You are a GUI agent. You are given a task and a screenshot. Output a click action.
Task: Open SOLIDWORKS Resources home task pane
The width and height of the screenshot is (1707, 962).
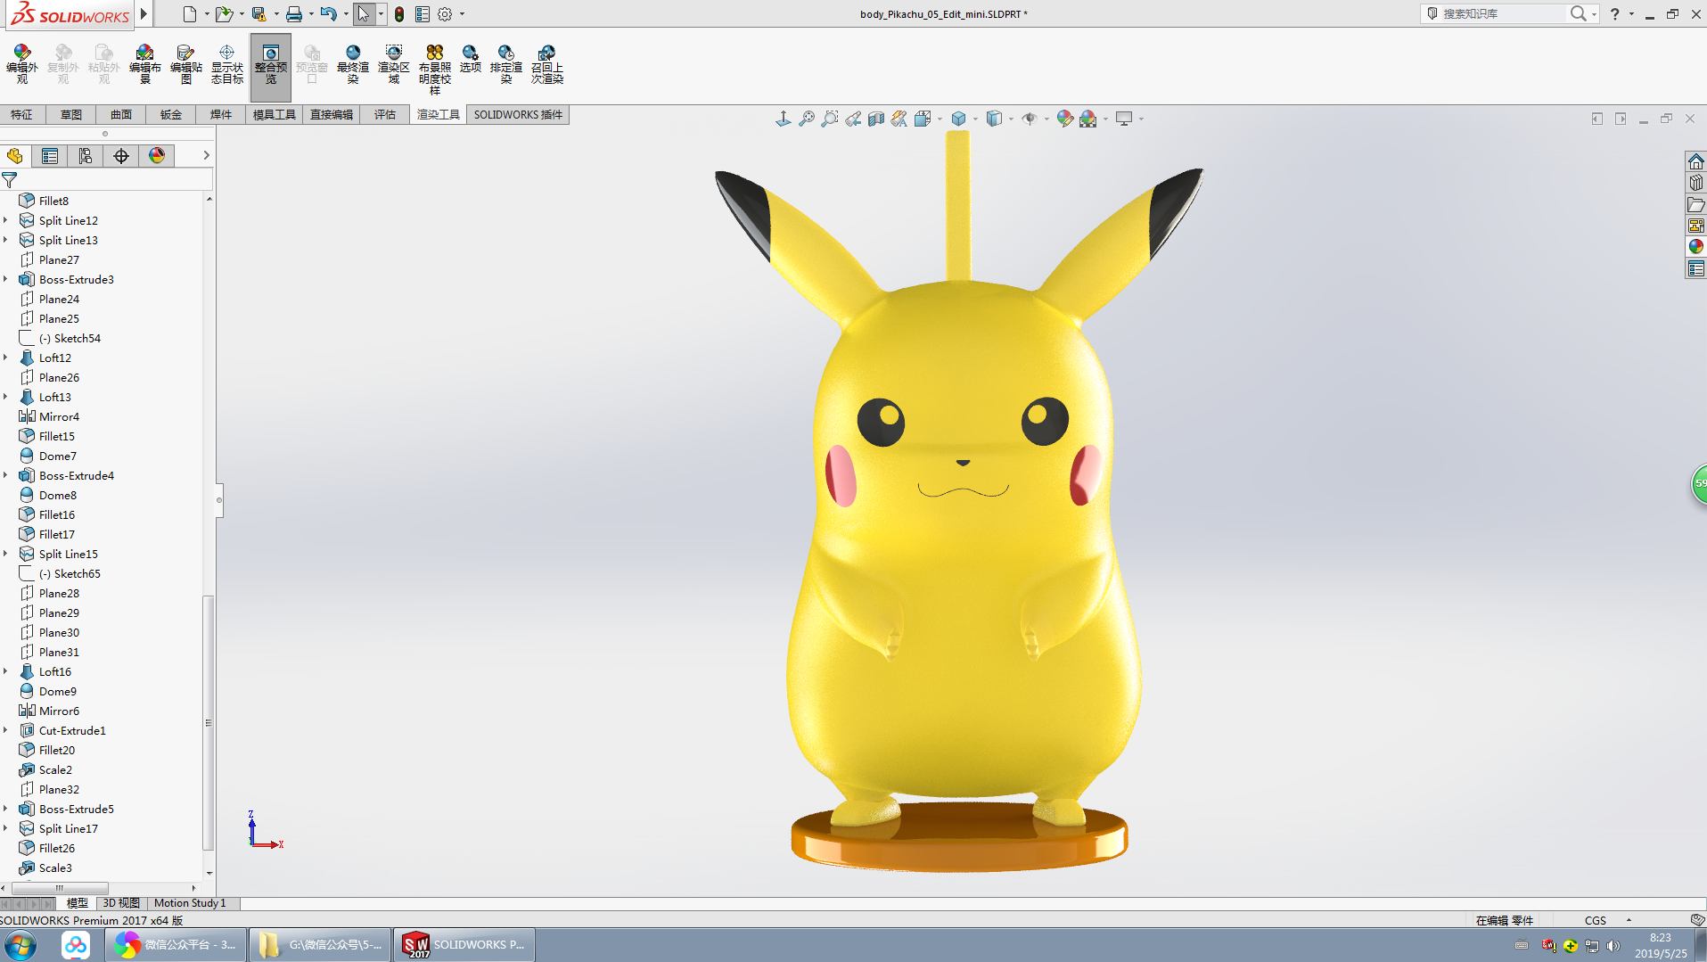[x=1695, y=161]
